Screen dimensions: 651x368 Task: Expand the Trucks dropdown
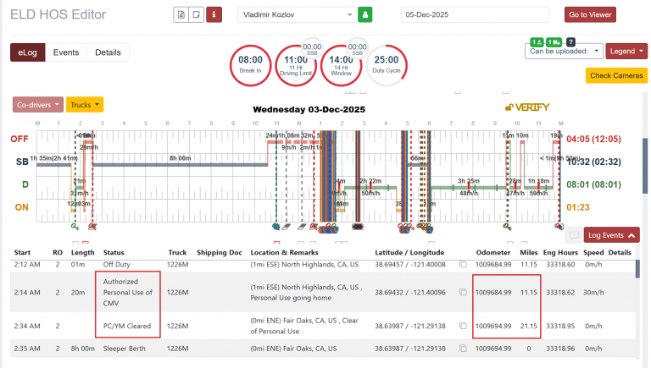pyautogui.click(x=85, y=105)
